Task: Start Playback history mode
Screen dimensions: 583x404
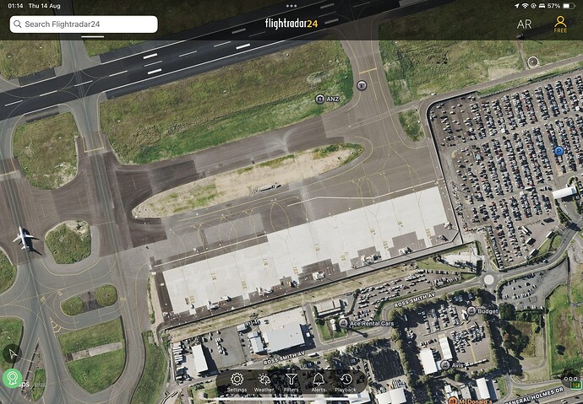Action: 346,383
